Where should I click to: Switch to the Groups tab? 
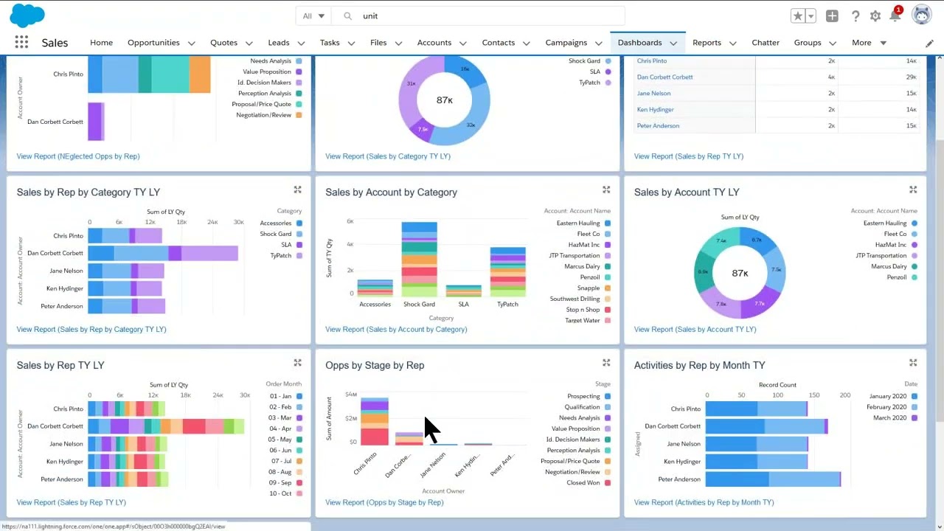(x=808, y=43)
